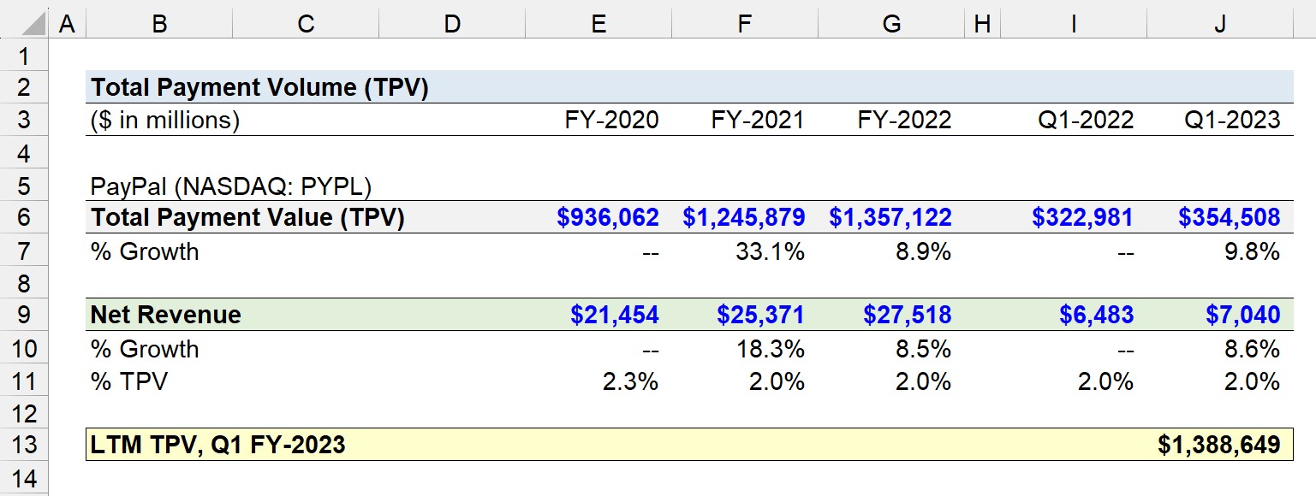Select row 8 header
The image size is (1316, 496).
[x=24, y=282]
